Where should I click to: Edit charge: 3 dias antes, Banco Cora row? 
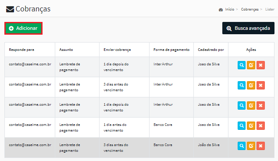(251, 146)
